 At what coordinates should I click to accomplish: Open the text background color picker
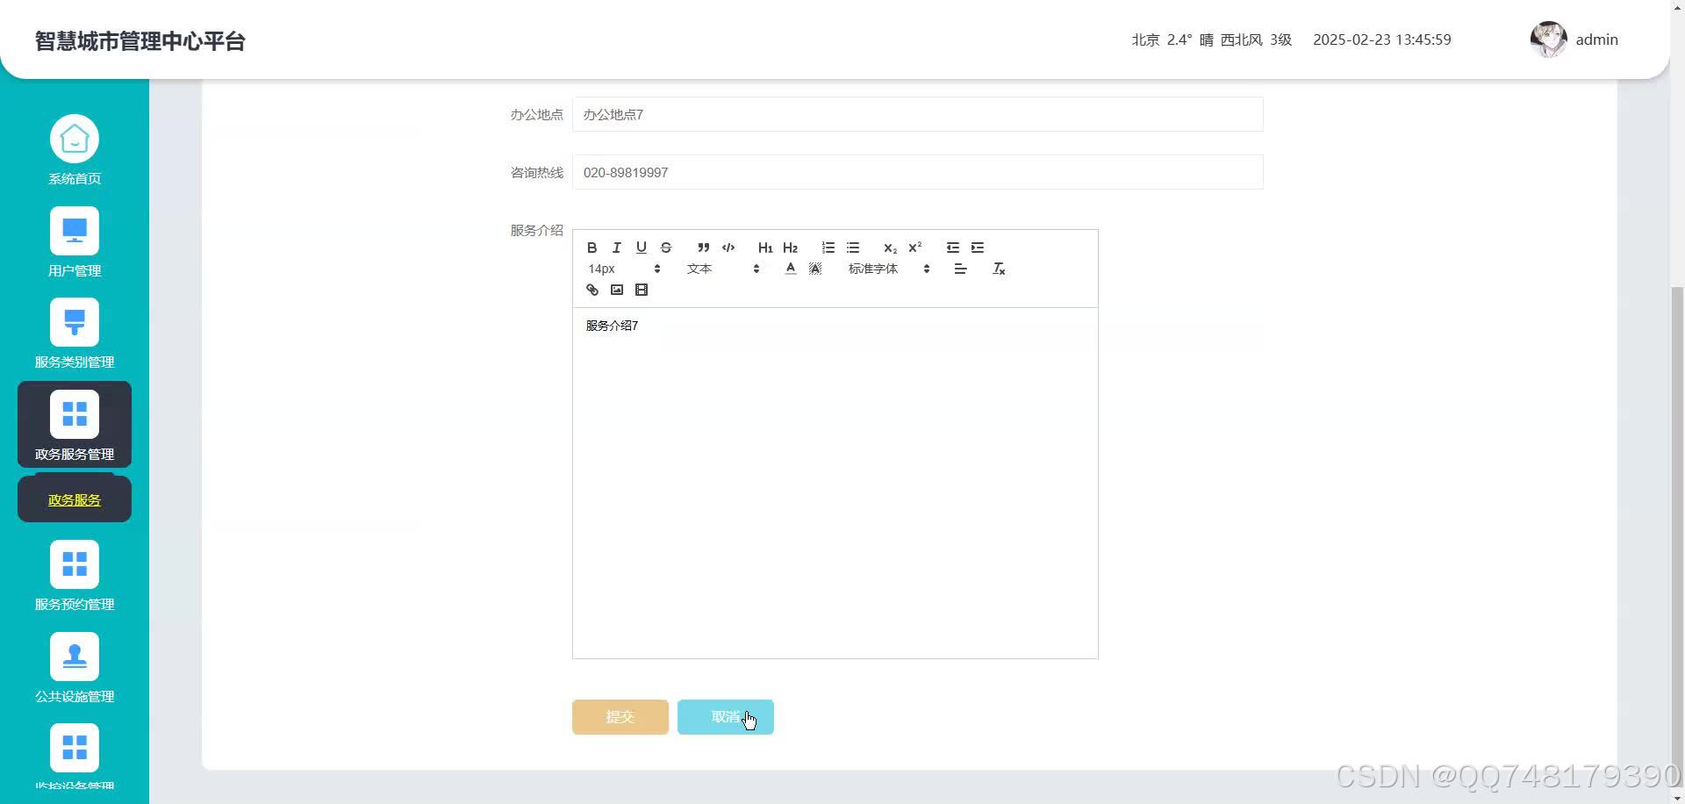(815, 269)
